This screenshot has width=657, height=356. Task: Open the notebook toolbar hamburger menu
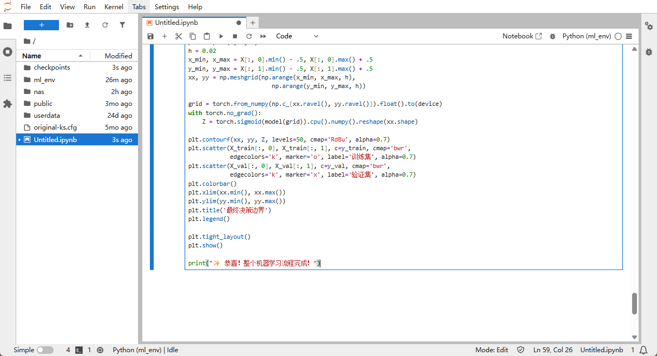[629, 36]
